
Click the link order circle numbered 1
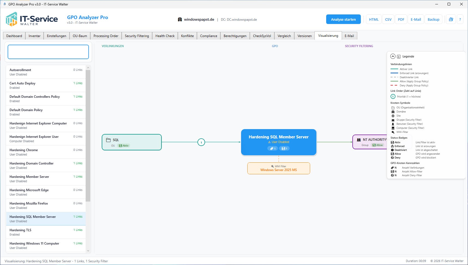(201, 142)
